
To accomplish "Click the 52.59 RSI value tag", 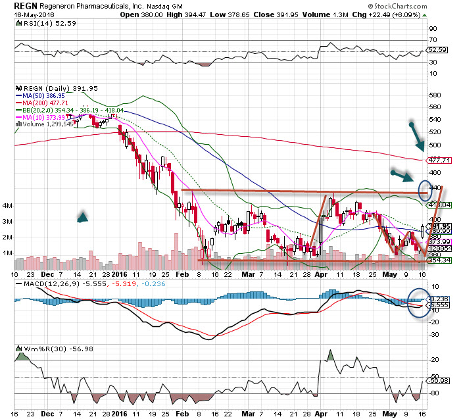I will [x=438, y=49].
